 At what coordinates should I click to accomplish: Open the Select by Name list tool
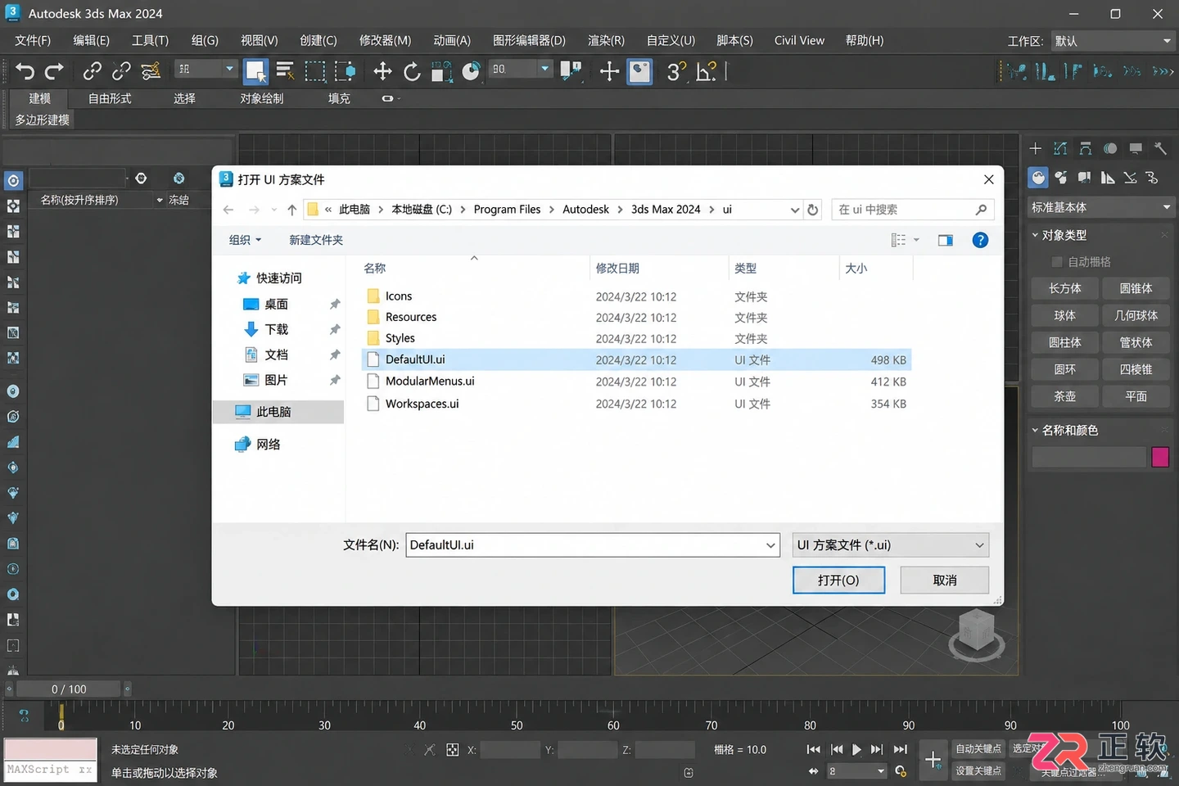[285, 72]
